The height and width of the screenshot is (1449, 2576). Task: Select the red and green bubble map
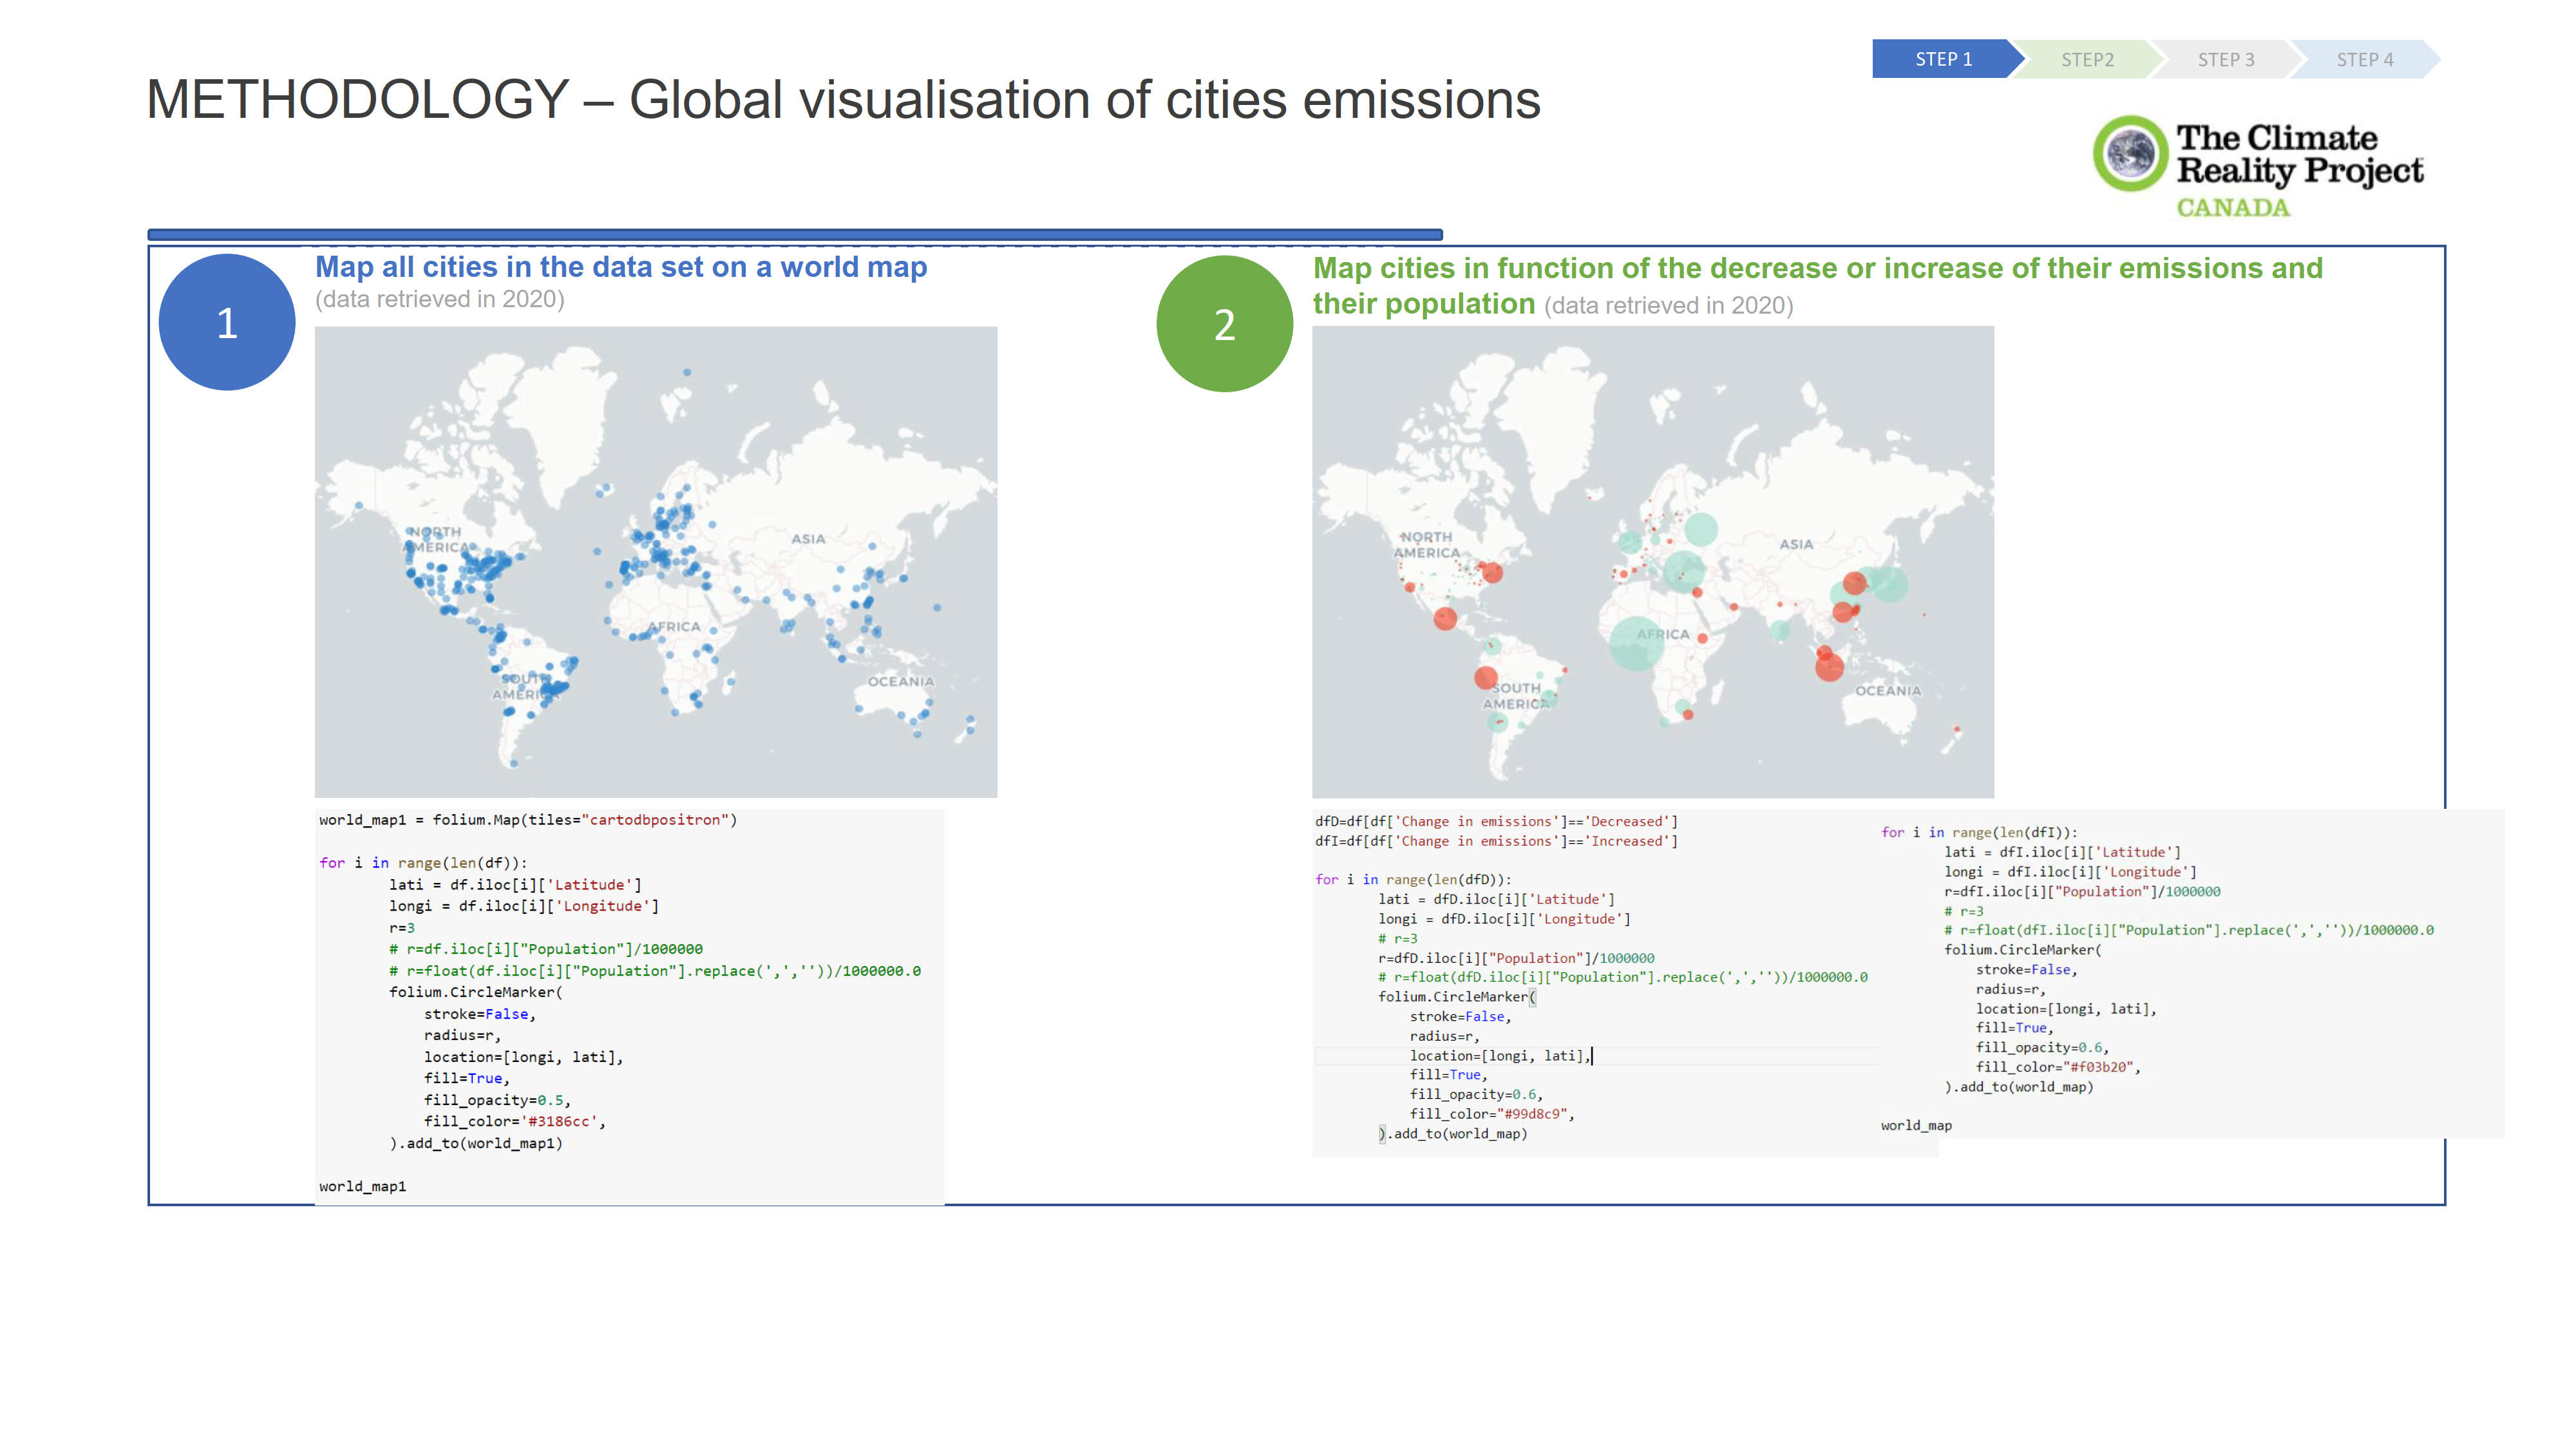[x=1652, y=561]
